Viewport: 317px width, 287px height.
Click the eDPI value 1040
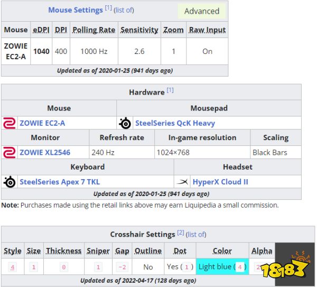click(41, 51)
